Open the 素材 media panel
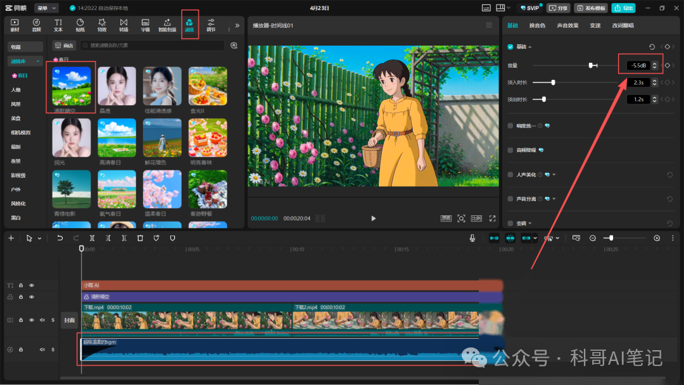This screenshot has width=684, height=385. pos(15,25)
